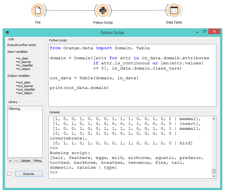This screenshot has height=193, width=225.
Task: Open the More dropdown menu
Action: pyautogui.click(x=38, y=160)
